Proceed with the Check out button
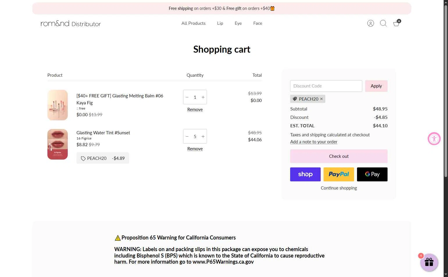The width and height of the screenshot is (448, 277). (339, 156)
